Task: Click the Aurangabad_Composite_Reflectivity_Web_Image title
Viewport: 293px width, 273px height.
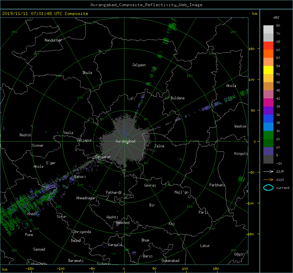Action: click(146, 5)
